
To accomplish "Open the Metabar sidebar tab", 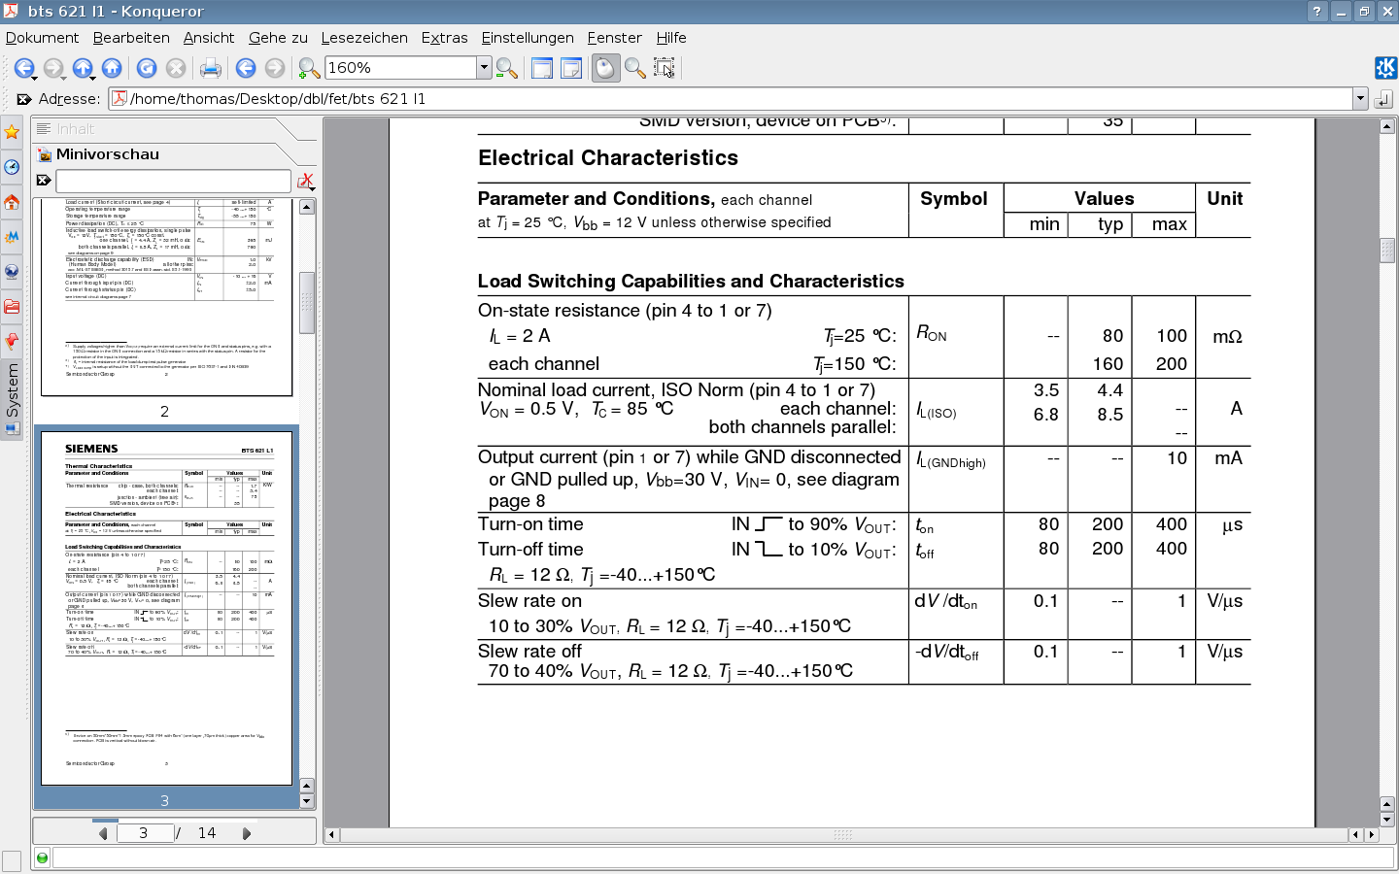I will point(12,237).
